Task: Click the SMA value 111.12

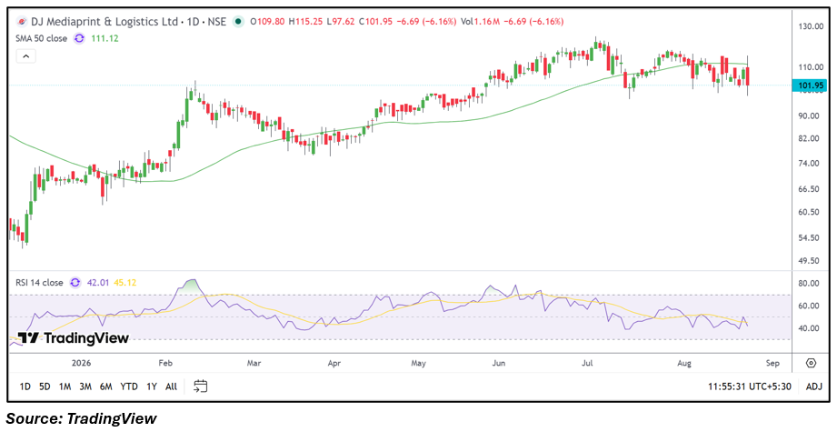Action: tap(105, 38)
